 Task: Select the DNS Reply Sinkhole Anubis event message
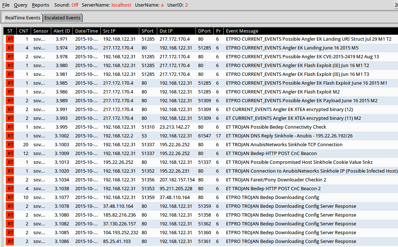[x=289, y=136]
